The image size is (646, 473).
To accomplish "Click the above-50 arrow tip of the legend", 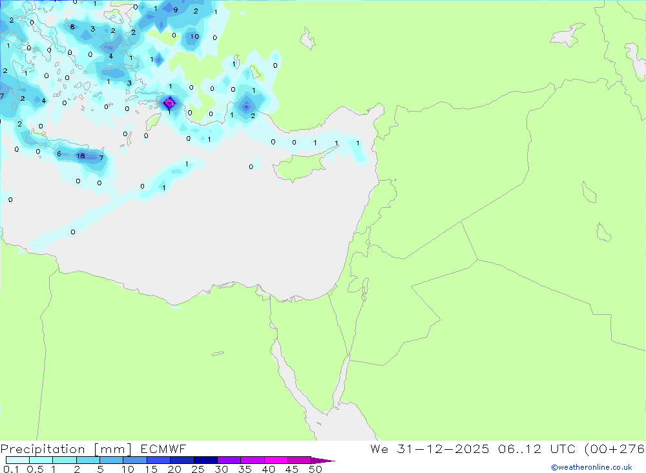I will click(x=322, y=461).
